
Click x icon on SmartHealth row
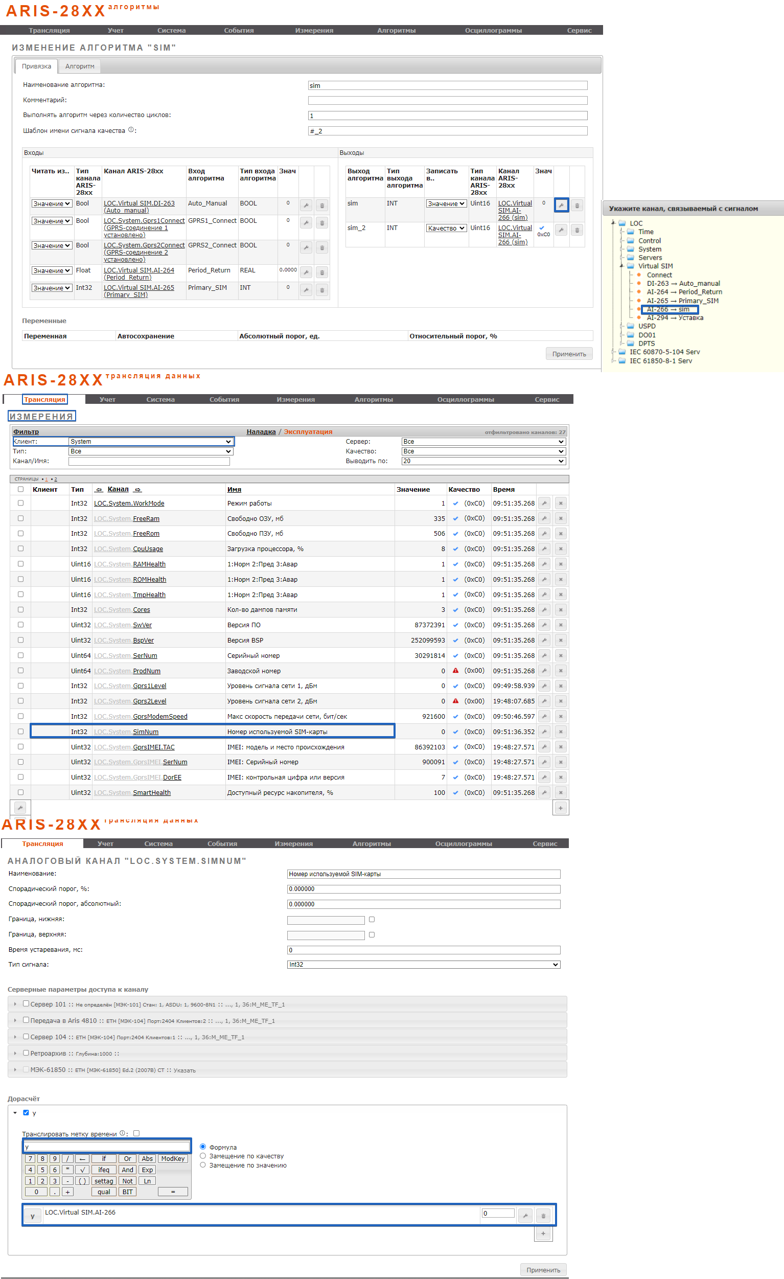pyautogui.click(x=560, y=792)
